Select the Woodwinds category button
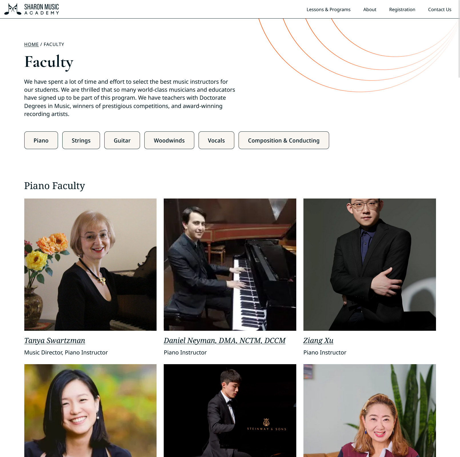 pos(169,140)
